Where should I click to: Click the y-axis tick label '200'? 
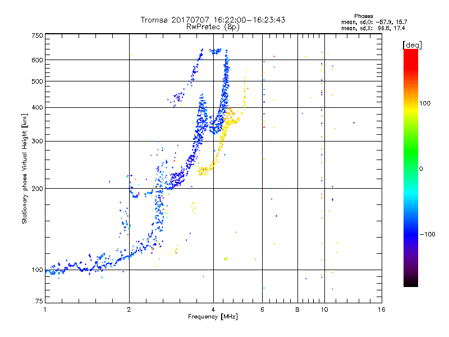[37, 189]
